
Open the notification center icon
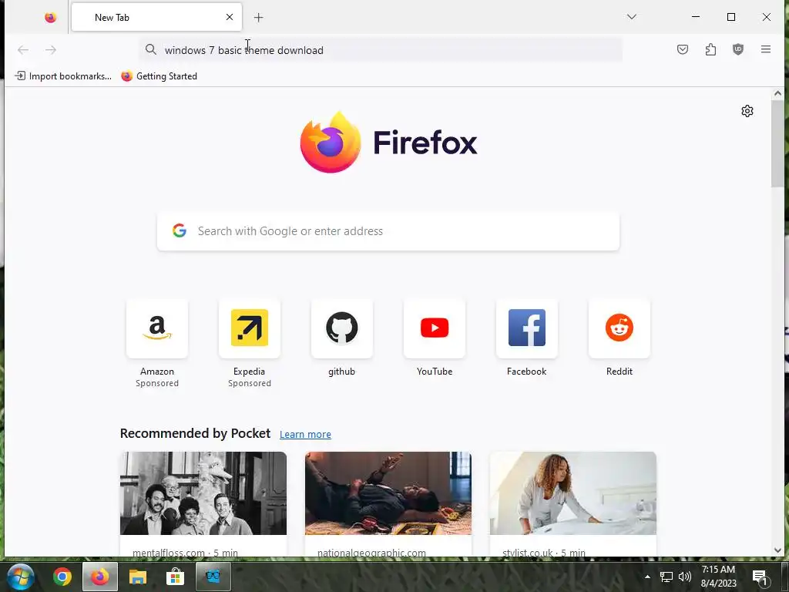click(x=760, y=577)
